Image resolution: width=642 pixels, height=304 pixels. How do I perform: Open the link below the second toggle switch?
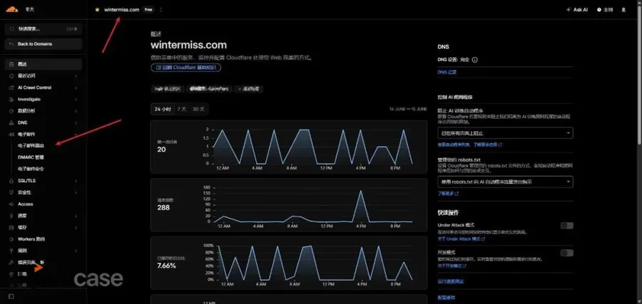pos(452,266)
